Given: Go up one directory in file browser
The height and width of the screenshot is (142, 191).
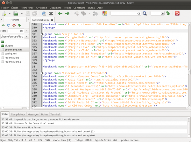Looking at the screenshot, I should [3, 25].
